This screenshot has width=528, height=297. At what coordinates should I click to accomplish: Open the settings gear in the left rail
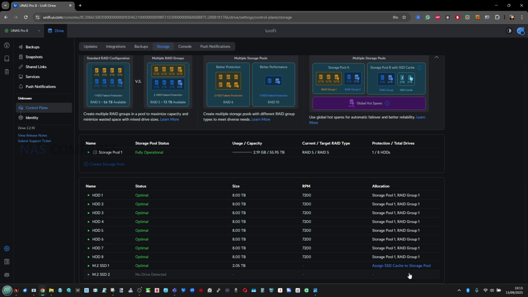[7, 249]
